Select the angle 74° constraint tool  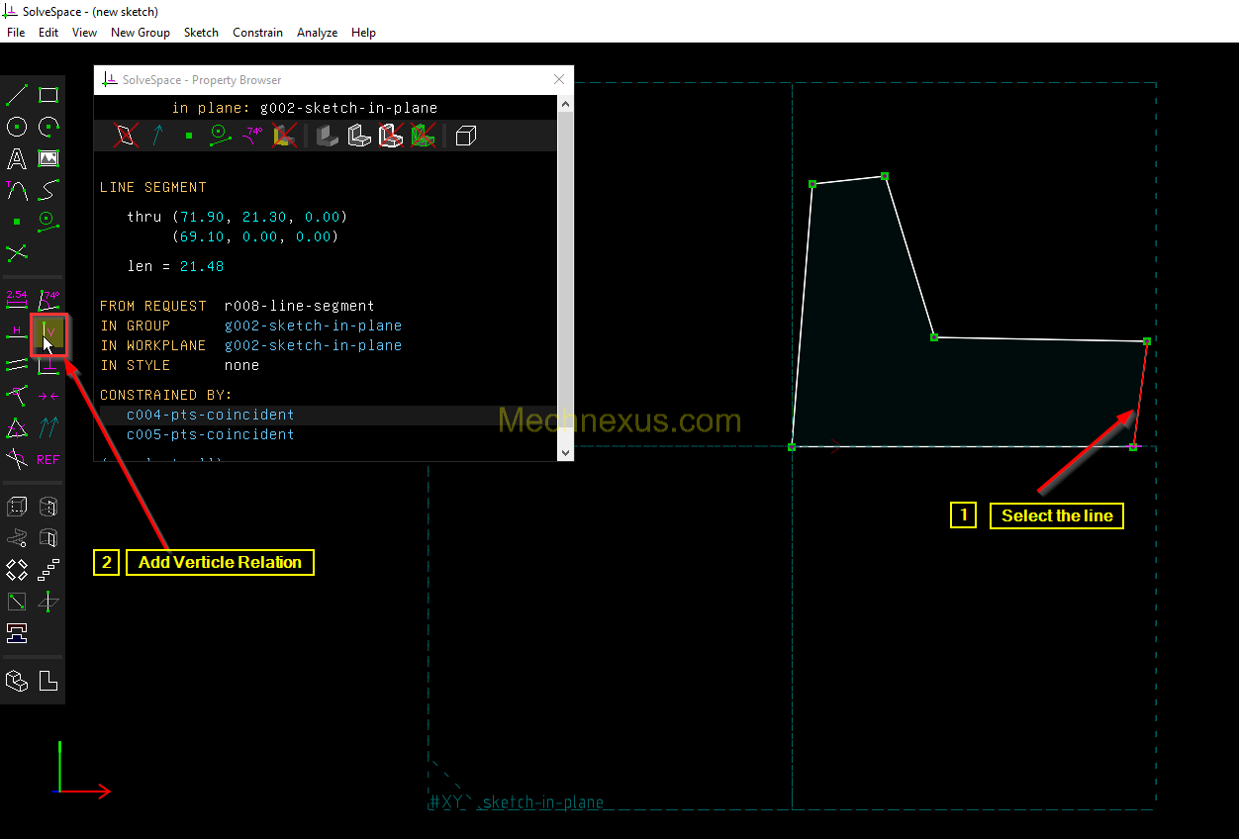coord(48,298)
